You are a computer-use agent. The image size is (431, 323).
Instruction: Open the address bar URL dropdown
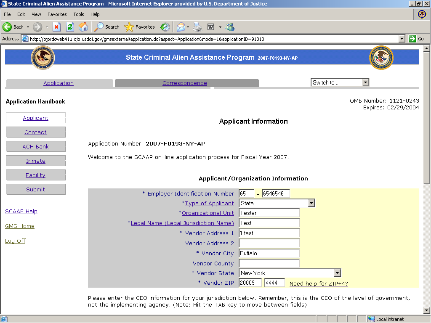pyautogui.click(x=402, y=39)
